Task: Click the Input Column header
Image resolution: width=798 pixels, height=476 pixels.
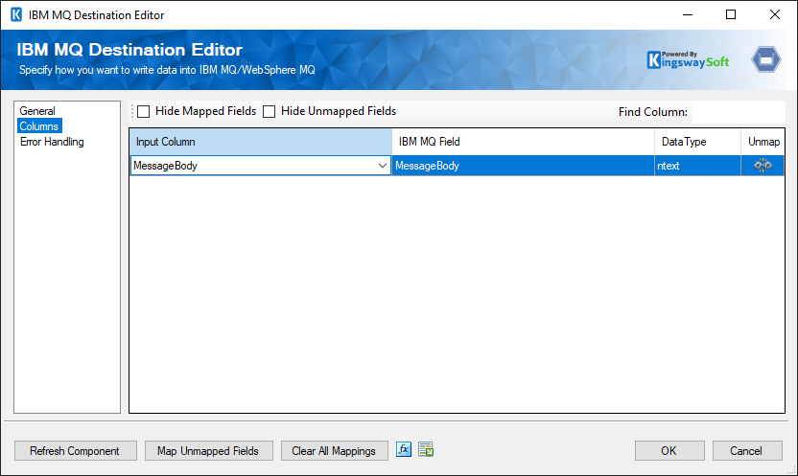Action: click(261, 142)
